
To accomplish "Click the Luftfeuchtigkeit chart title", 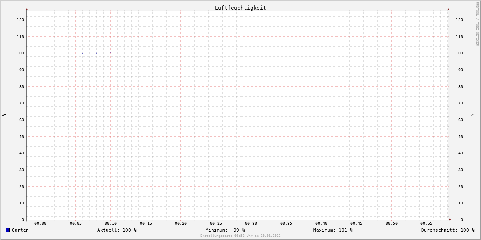I will pyautogui.click(x=240, y=8).
